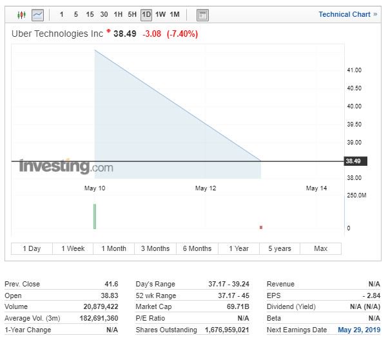Click the Uber Technologies Inc title
This screenshot has width=388, height=340.
pyautogui.click(x=57, y=34)
